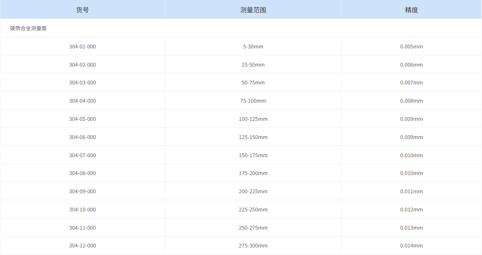Screen dimensions: 482x255
Task: Select the 25-50mm measuring range cell
Action: pyautogui.click(x=253, y=65)
